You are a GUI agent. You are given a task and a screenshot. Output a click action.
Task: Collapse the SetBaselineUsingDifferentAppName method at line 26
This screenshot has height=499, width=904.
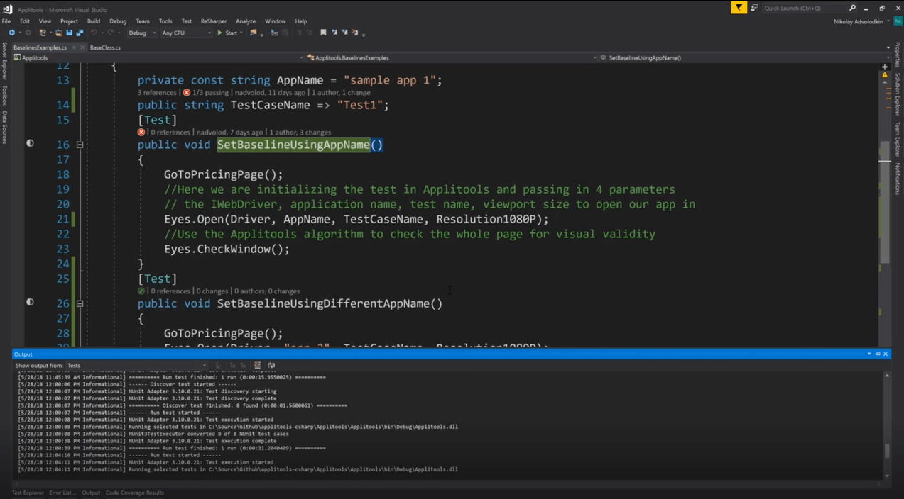click(x=80, y=303)
